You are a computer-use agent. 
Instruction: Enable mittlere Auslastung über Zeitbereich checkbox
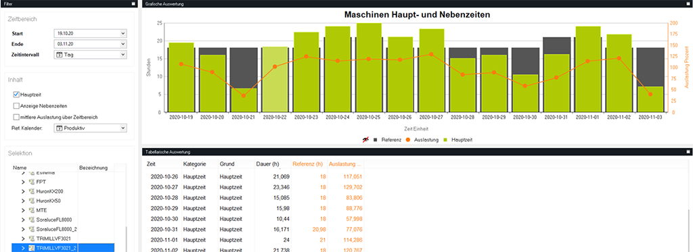coord(16,118)
